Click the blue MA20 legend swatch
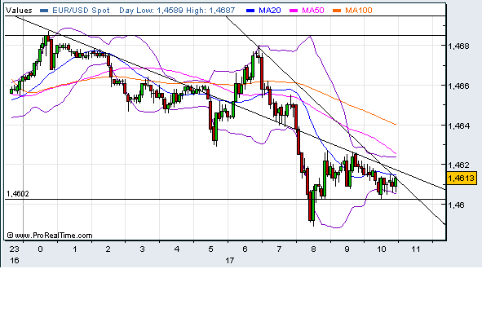 pos(250,11)
